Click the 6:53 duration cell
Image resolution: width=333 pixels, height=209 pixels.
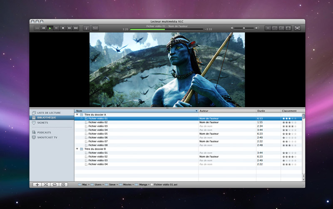[x=260, y=118]
